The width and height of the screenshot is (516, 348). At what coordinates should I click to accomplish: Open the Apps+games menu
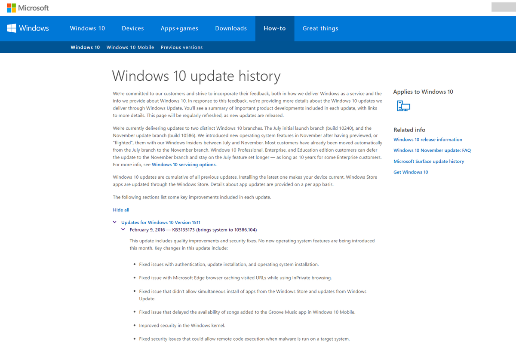179,28
